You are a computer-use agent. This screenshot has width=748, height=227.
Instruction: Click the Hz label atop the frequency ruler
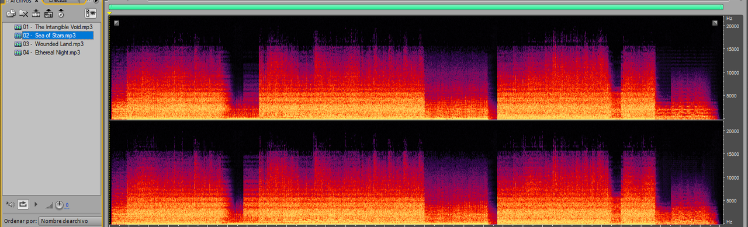[x=729, y=19]
